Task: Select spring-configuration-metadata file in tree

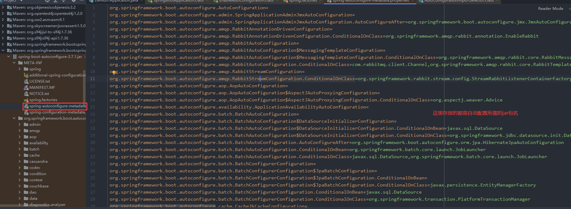Action: coord(57,112)
